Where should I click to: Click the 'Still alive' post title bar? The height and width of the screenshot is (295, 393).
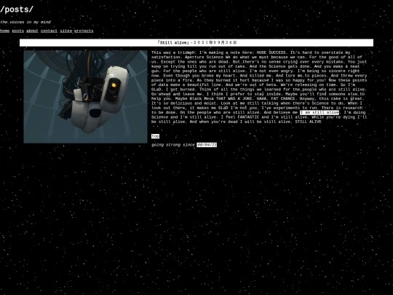coord(196,43)
